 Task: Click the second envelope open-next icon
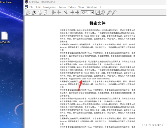[34, 12]
